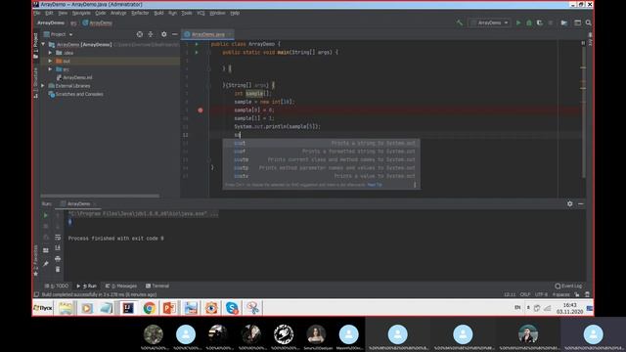Viewport: 626px width, 352px height.
Task: Select the ArrayDemo tab in the Run panel
Action: click(78, 203)
